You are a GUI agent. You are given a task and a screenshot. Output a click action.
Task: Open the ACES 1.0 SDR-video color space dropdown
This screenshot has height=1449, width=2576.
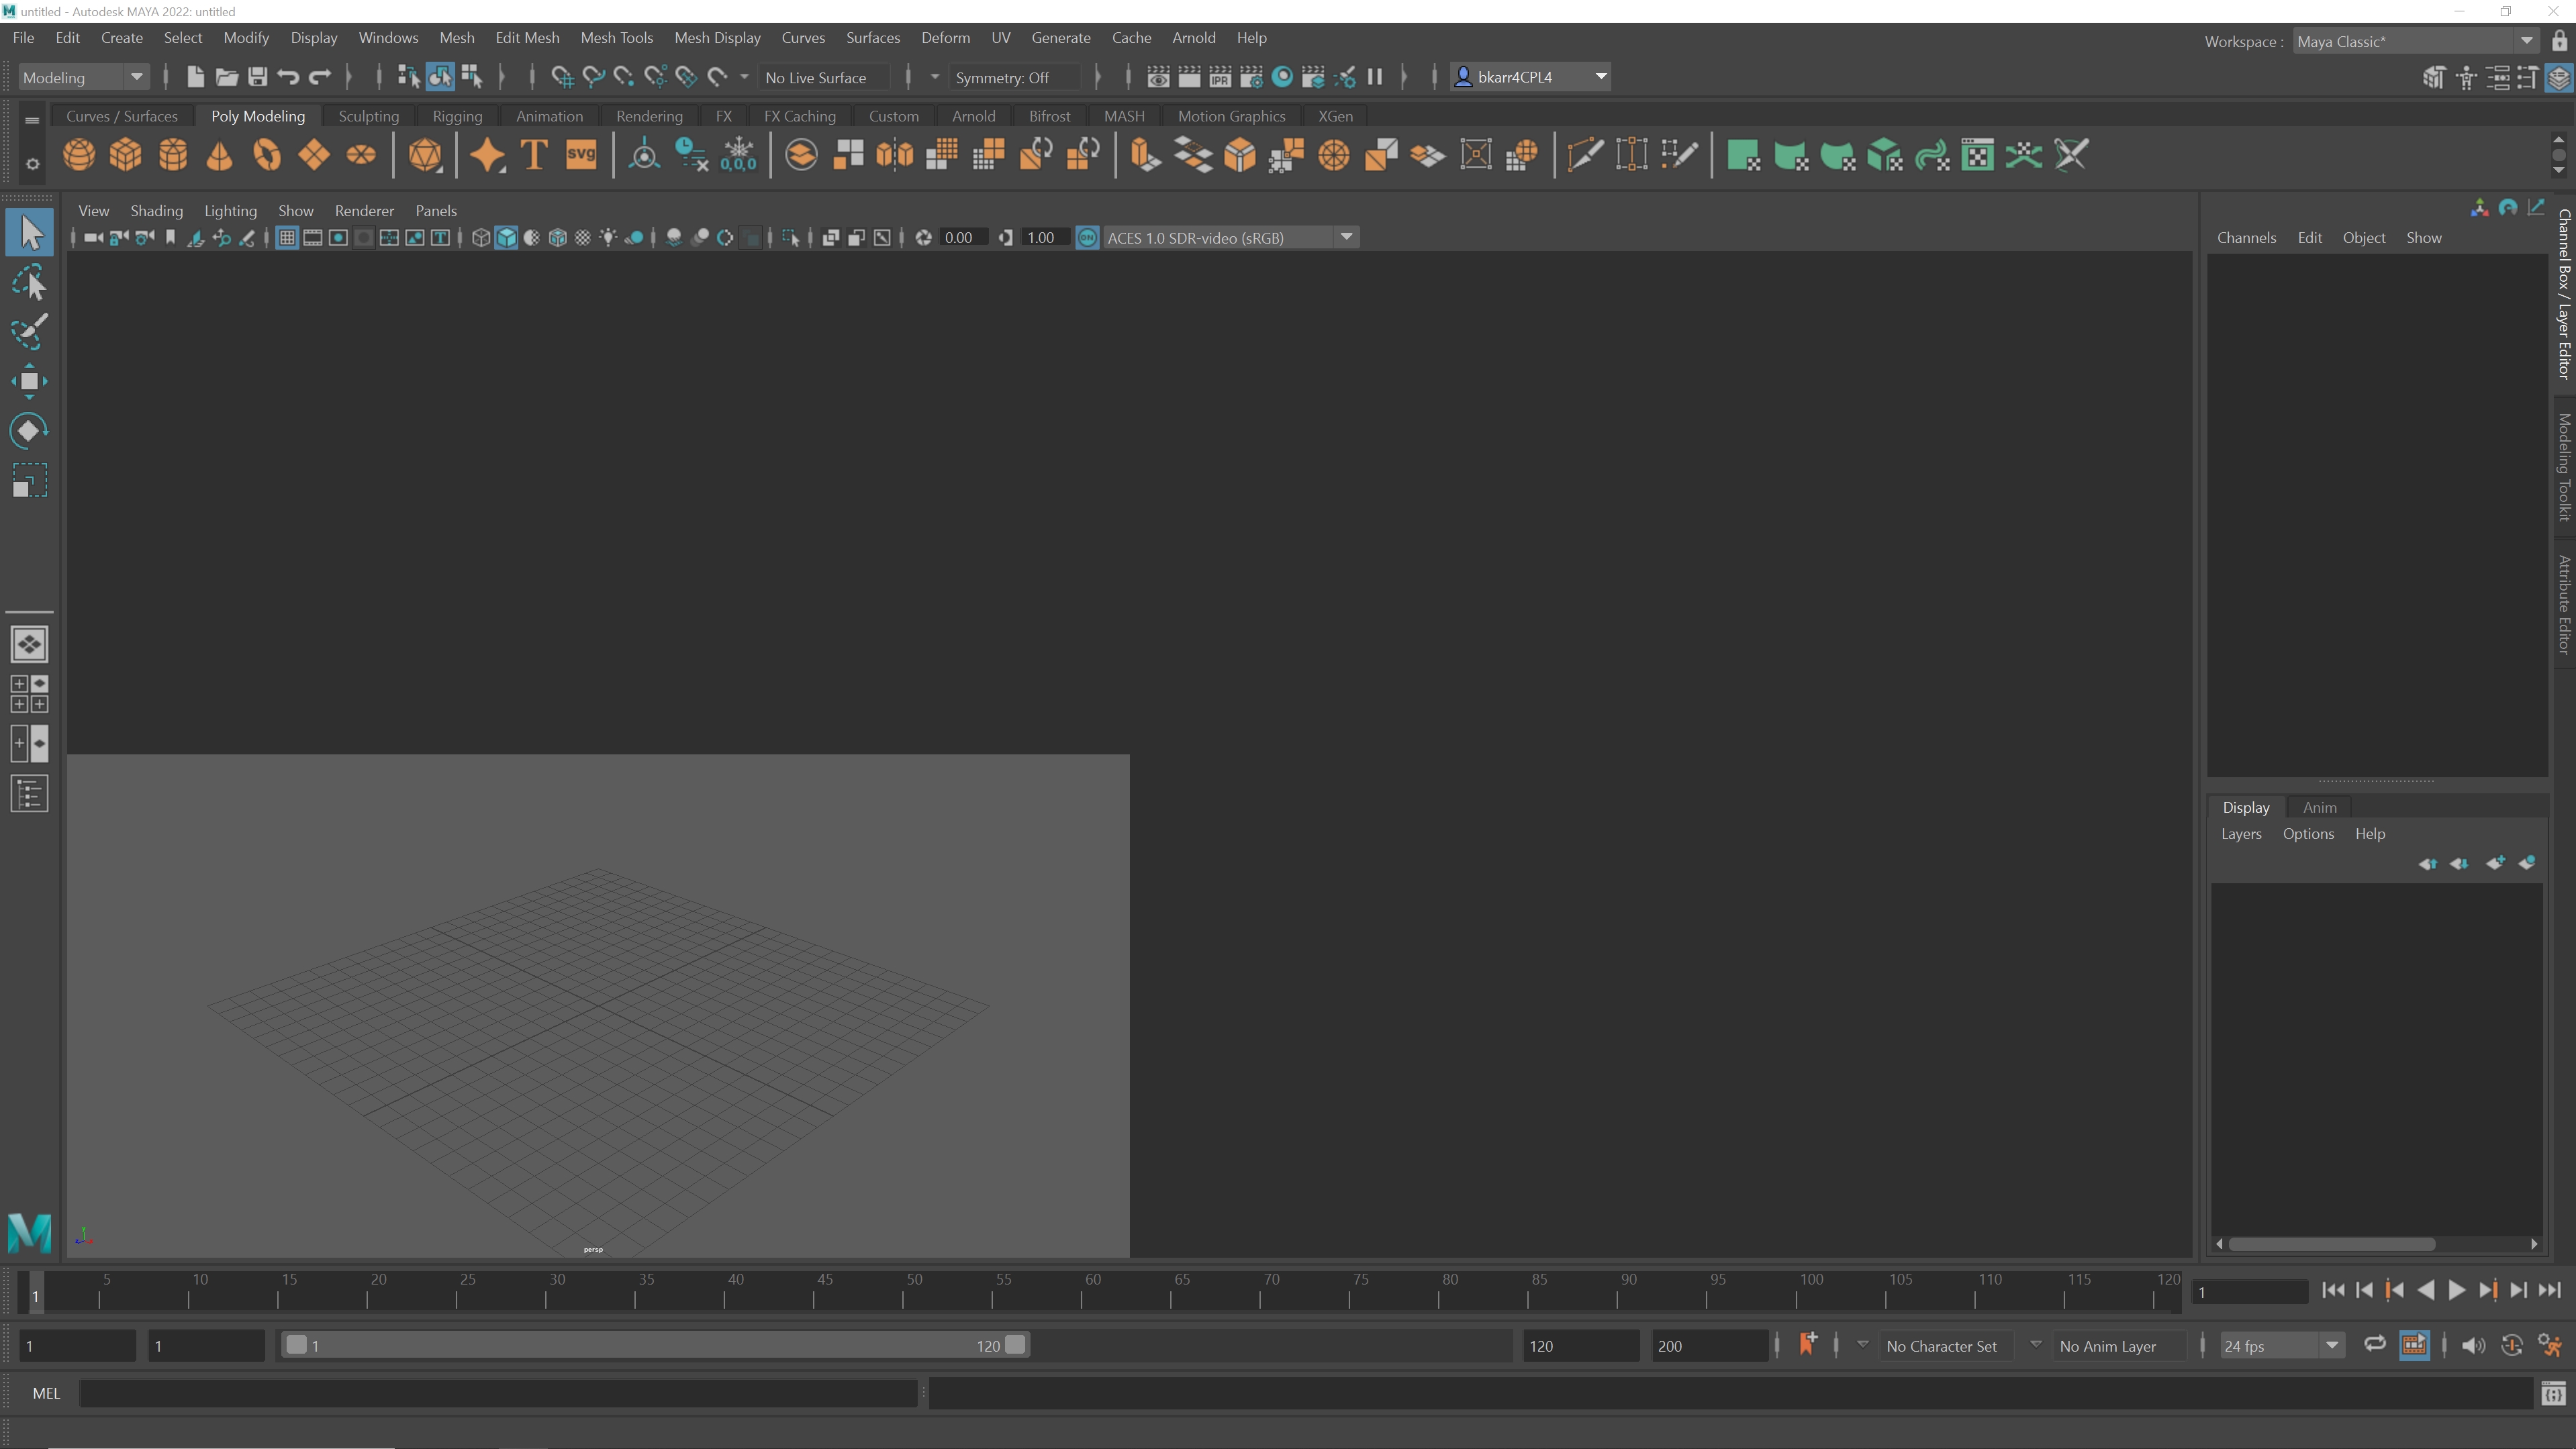coord(1347,237)
